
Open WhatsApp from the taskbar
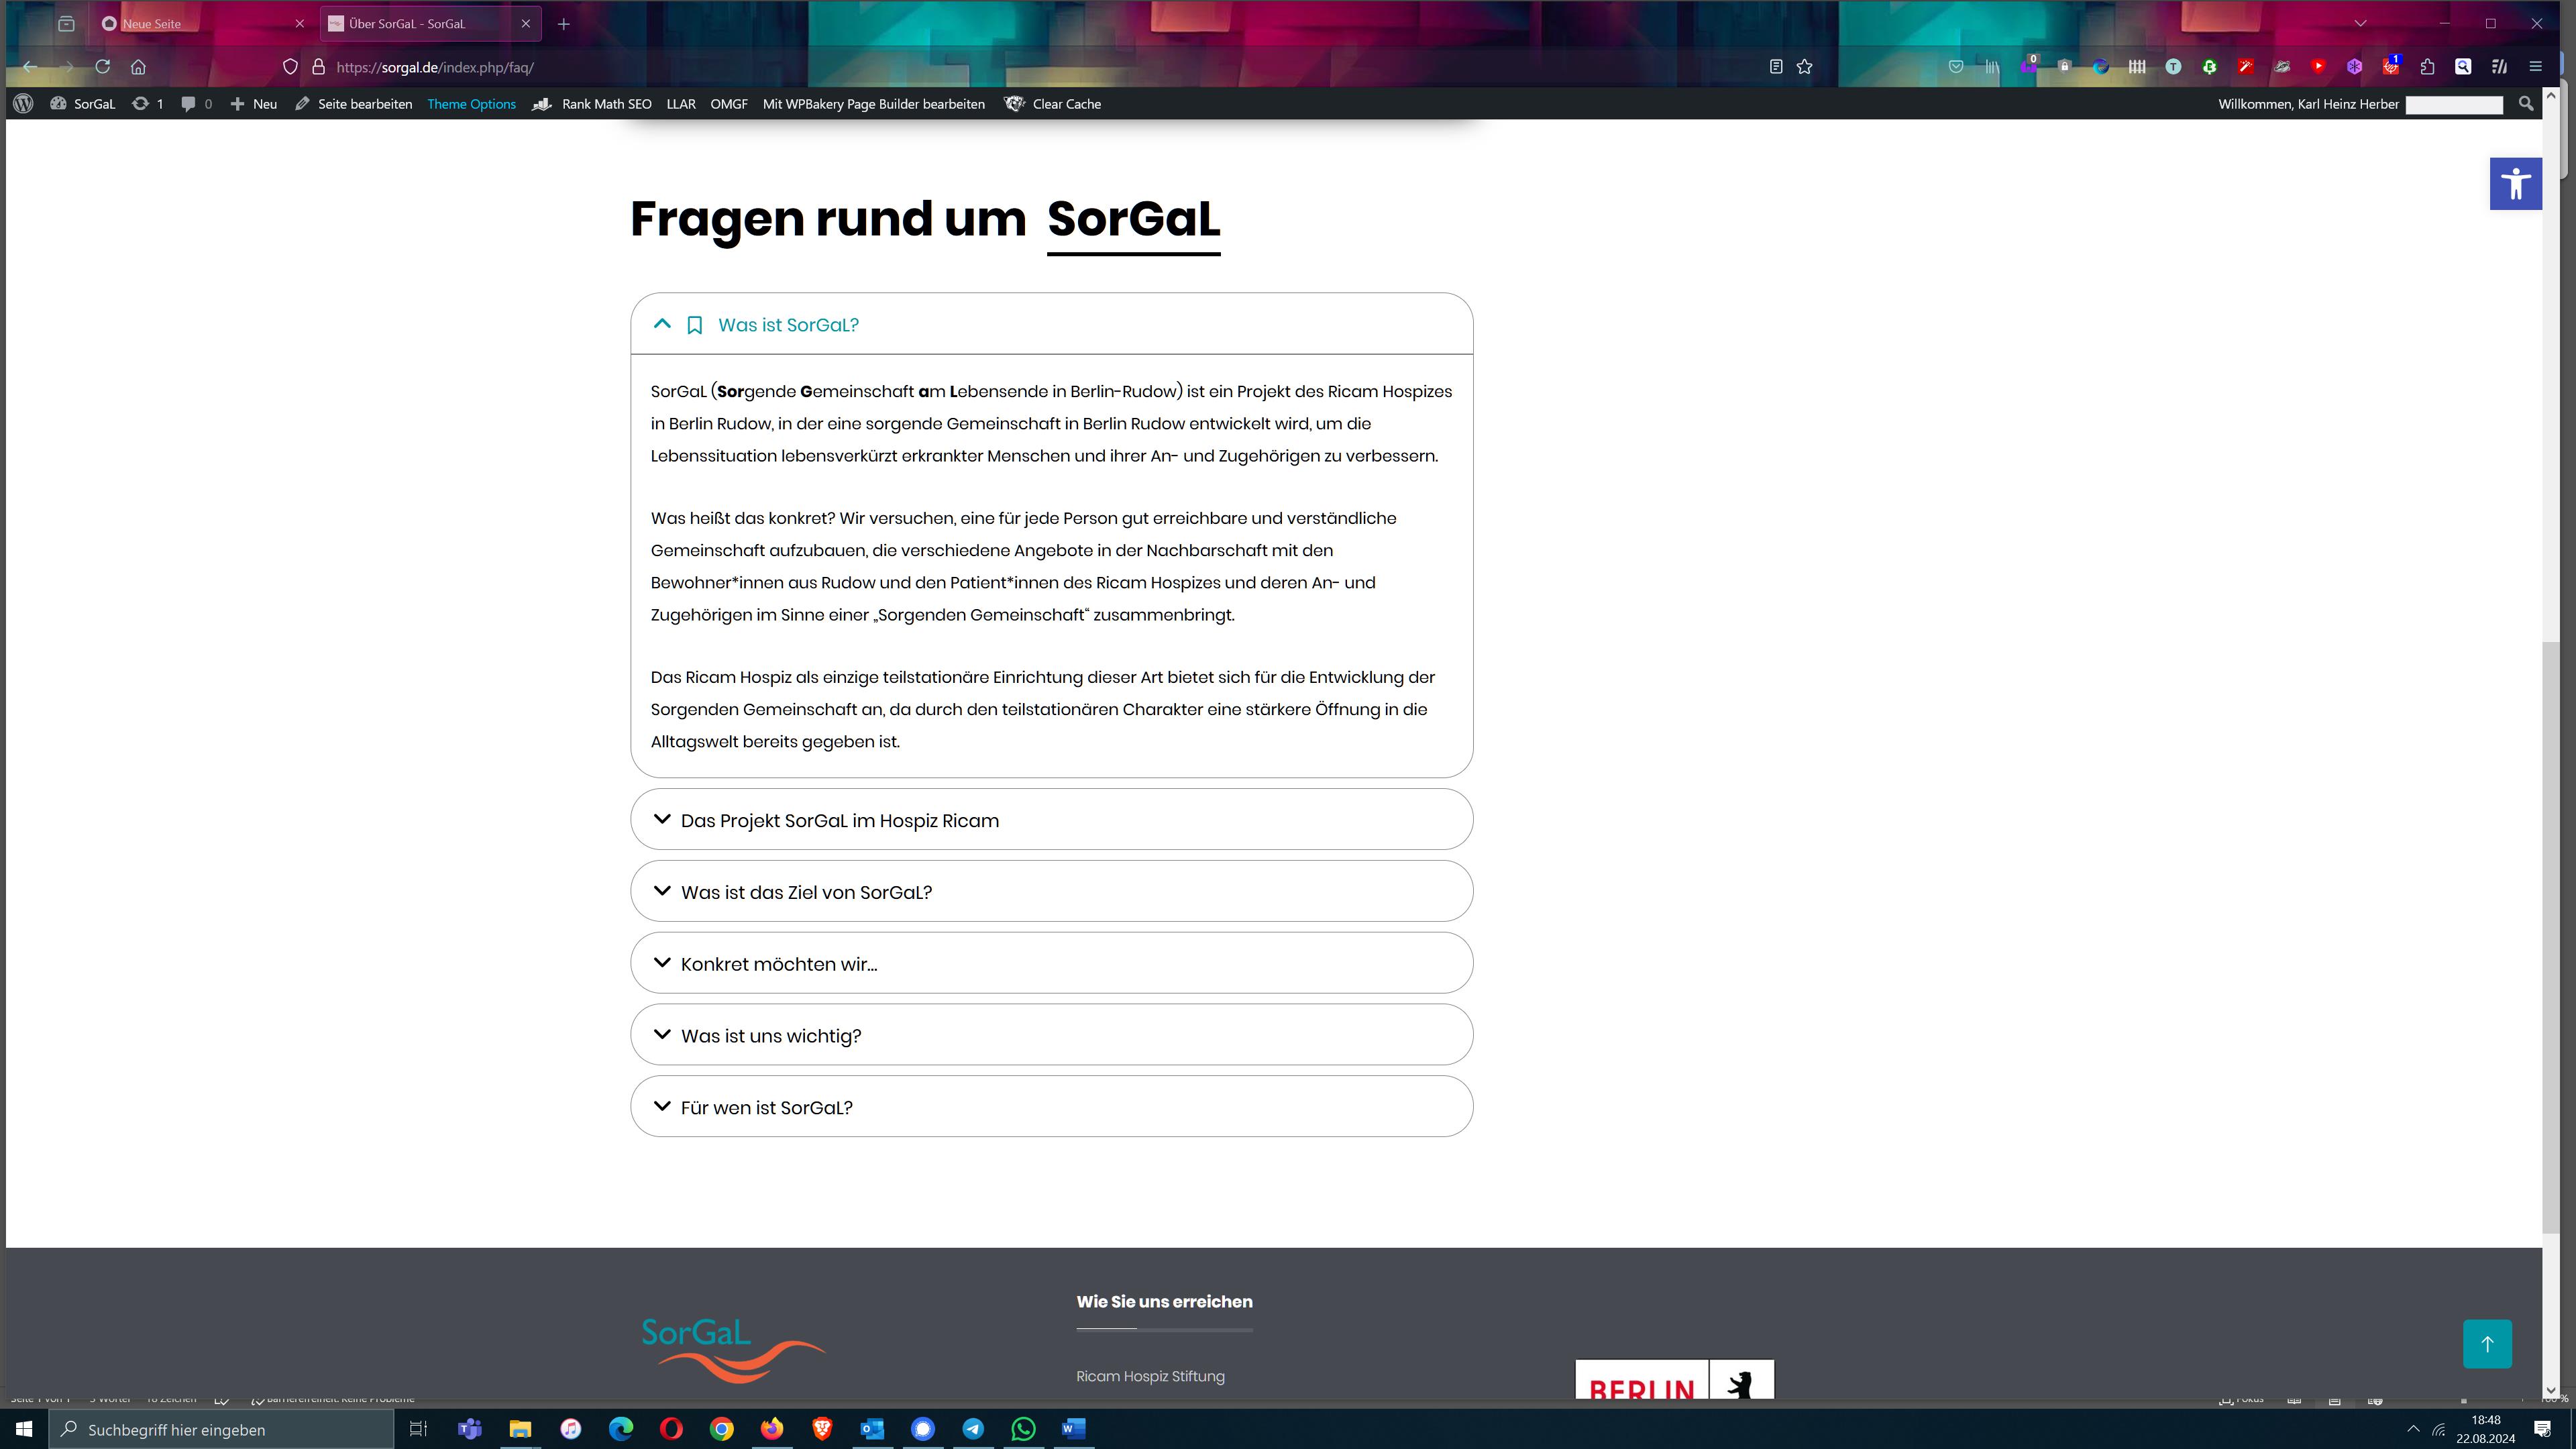[x=1022, y=1429]
